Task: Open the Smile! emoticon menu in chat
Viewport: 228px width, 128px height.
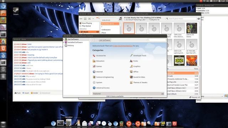Action: (x=34, y=93)
